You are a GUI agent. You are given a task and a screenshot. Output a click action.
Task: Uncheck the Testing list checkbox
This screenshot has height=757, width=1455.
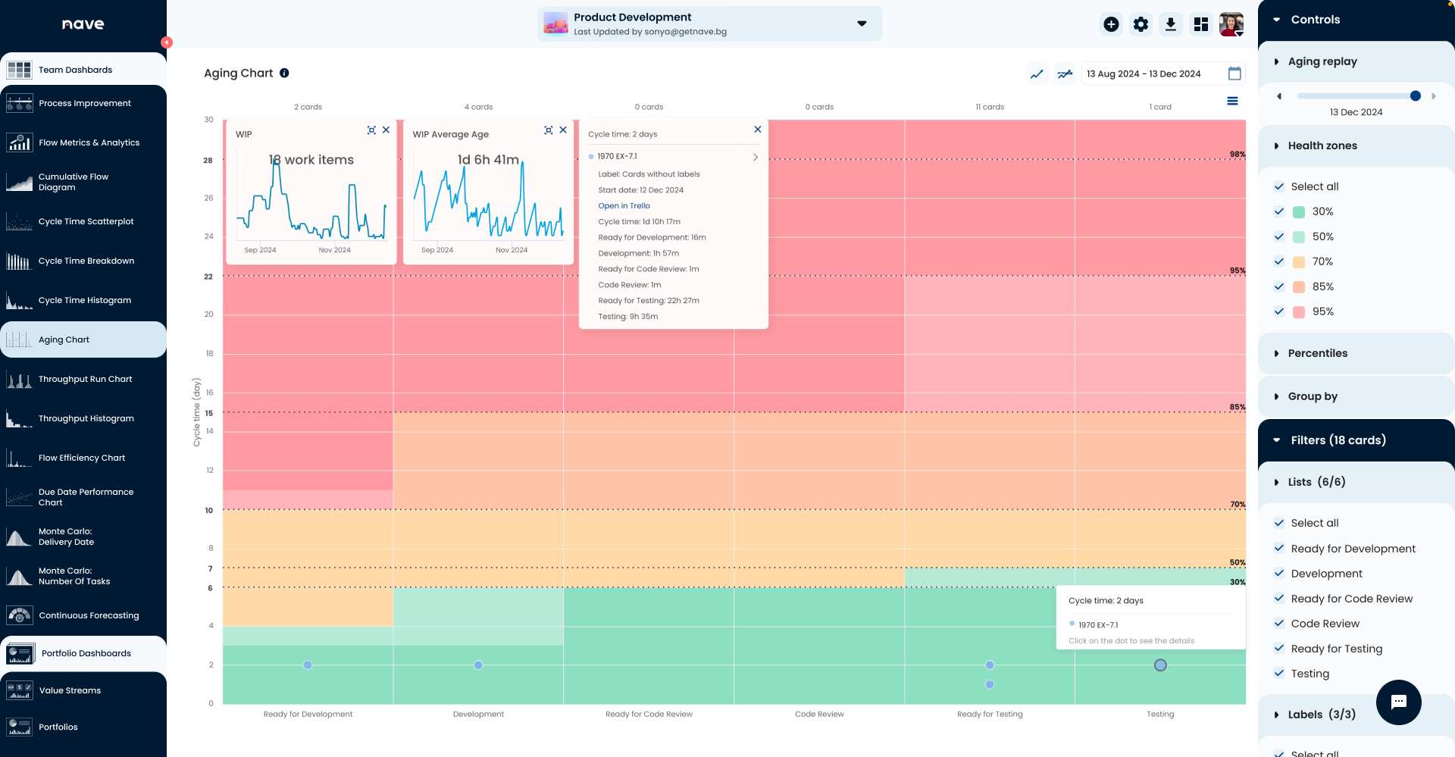[1279, 674]
